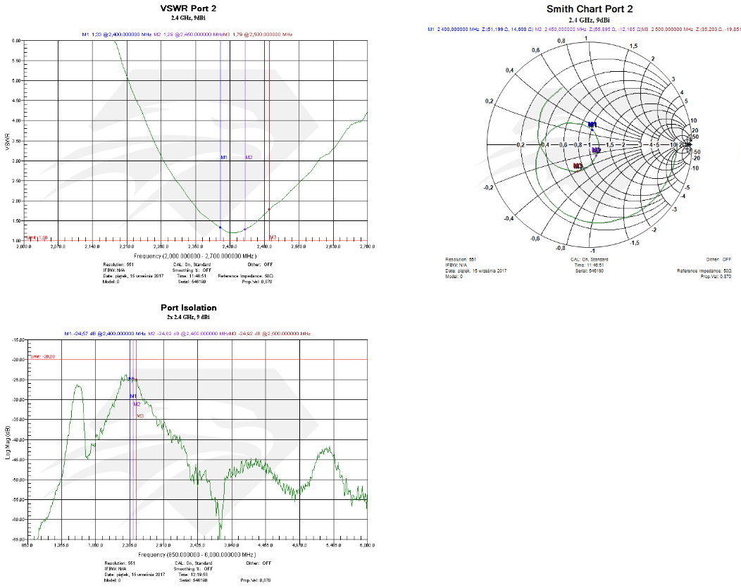Click the VSWR vertical axis title
This screenshot has height=588, width=741.
[7, 142]
